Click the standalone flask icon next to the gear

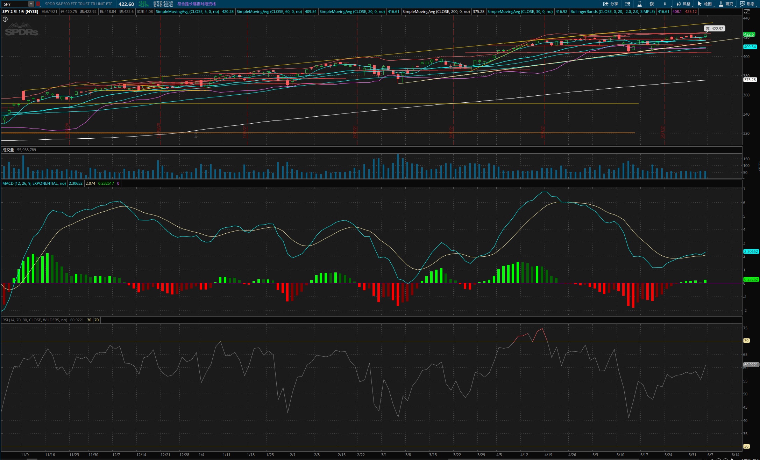[639, 4]
